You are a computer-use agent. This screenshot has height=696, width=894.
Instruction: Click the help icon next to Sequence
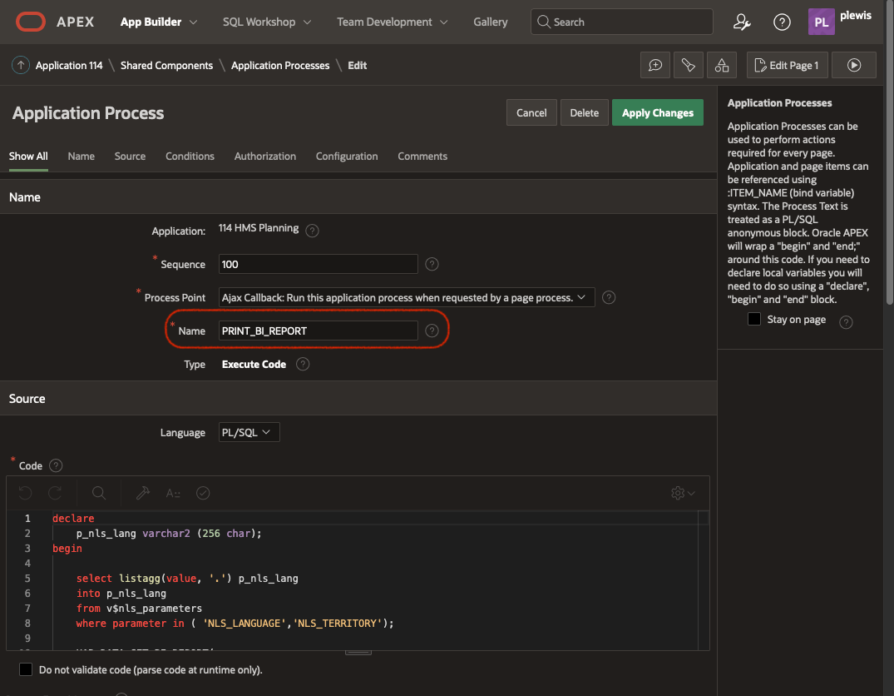point(432,264)
